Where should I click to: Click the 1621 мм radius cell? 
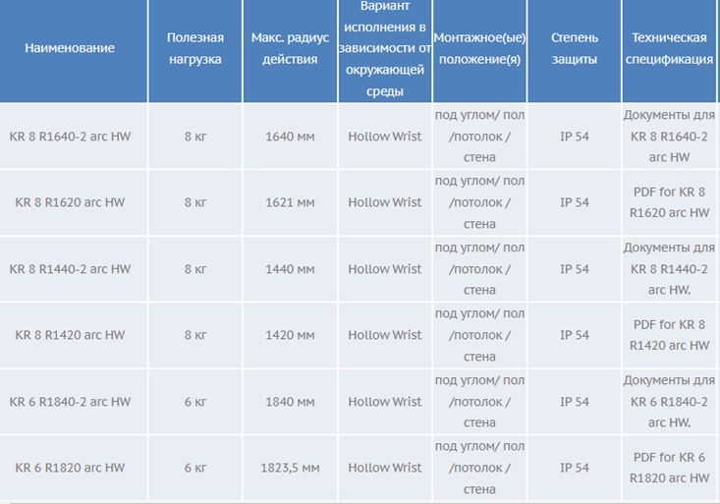(290, 202)
